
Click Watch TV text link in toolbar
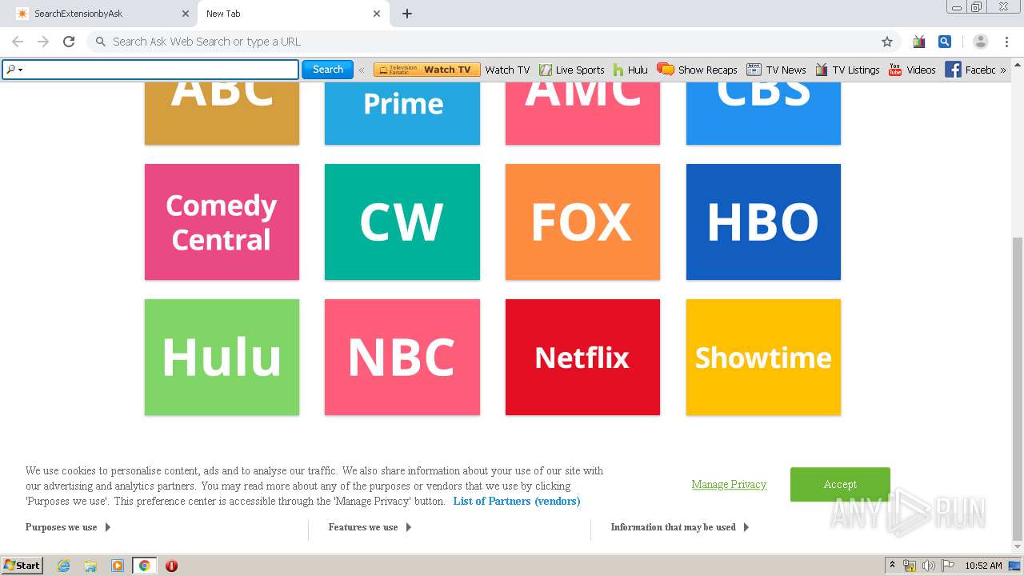click(x=507, y=70)
